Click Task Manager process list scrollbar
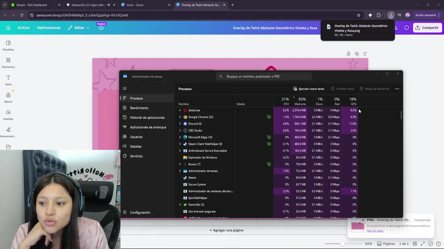 coord(401,114)
